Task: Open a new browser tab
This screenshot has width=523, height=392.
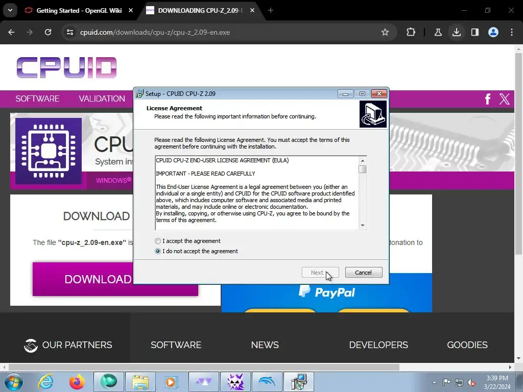Action: click(271, 11)
